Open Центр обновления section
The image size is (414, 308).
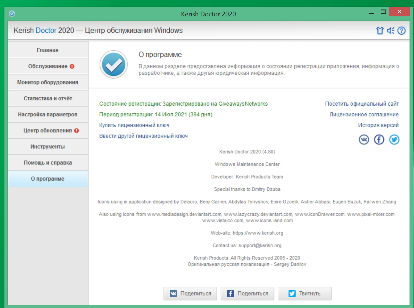(x=48, y=131)
